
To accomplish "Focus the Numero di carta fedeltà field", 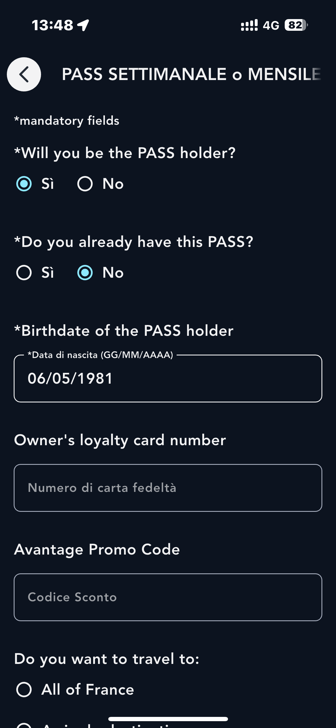I will (x=168, y=488).
